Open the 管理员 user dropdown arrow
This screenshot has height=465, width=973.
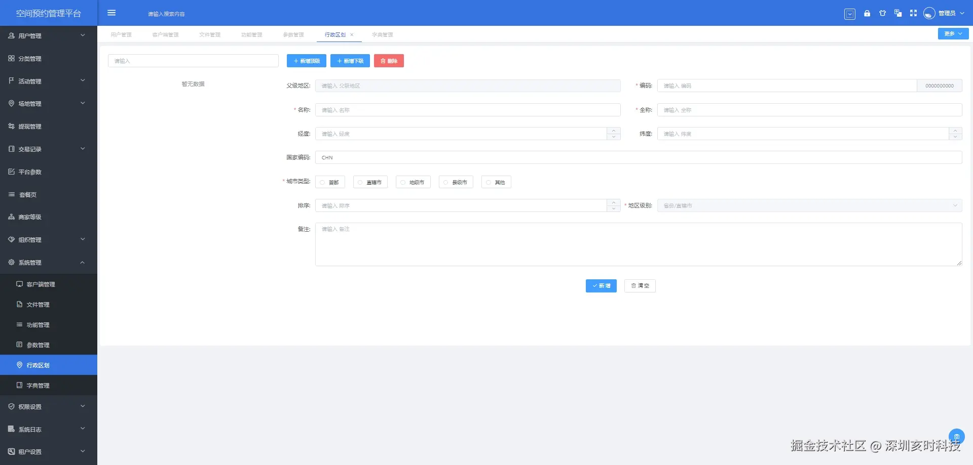click(962, 13)
